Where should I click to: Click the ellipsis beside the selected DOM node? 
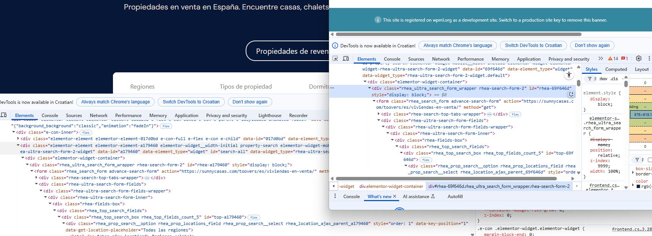click(x=332, y=88)
